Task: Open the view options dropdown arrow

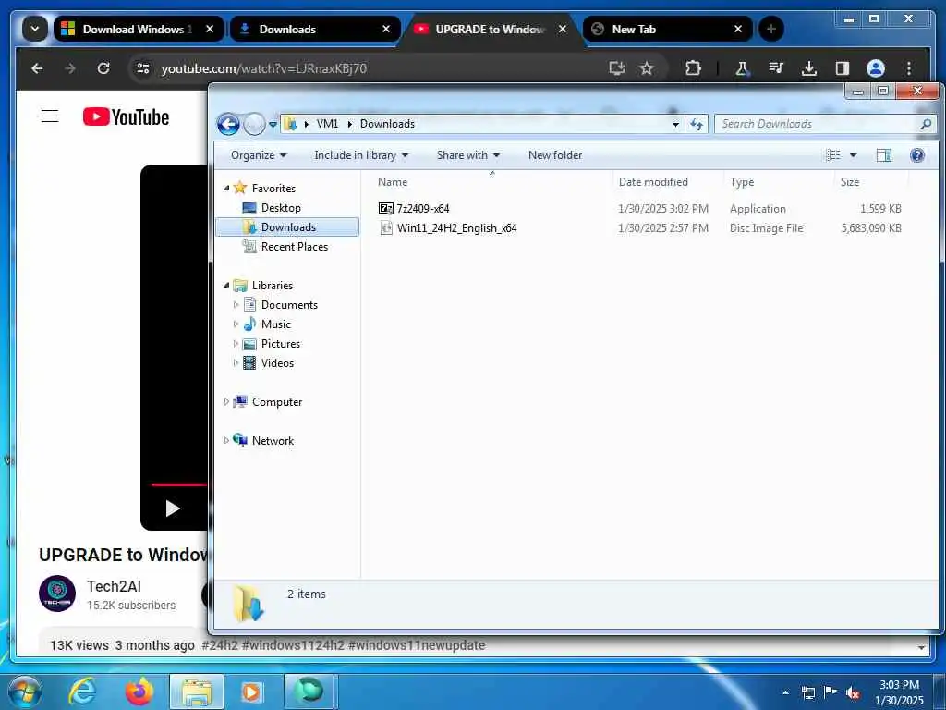Action: click(853, 155)
